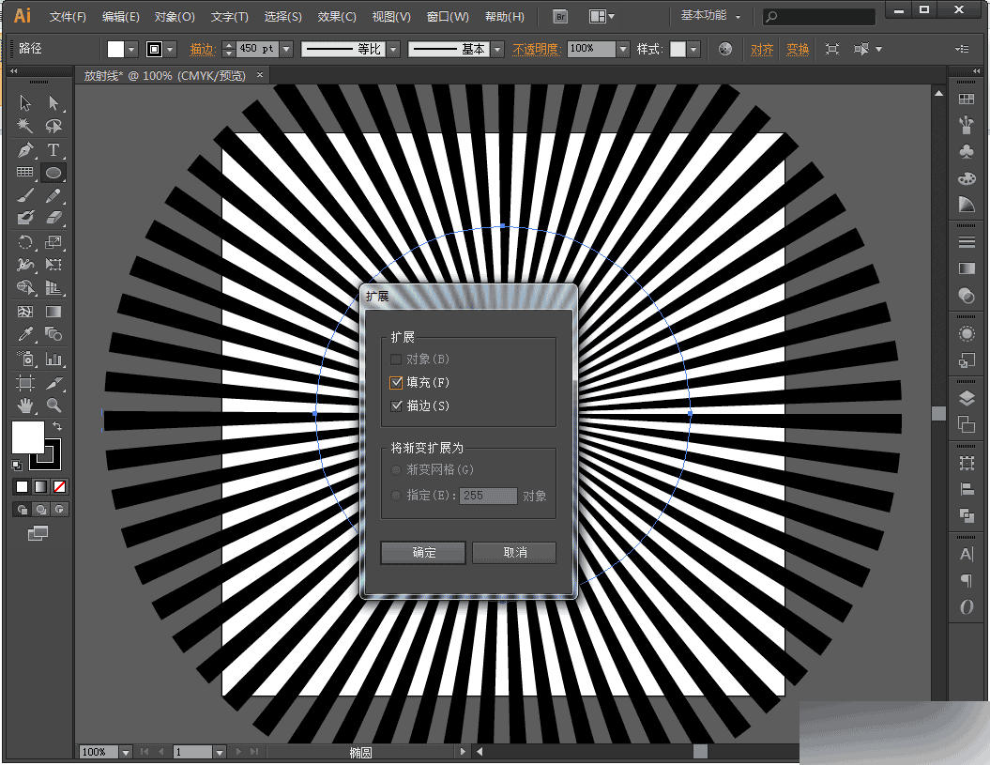Image resolution: width=990 pixels, height=765 pixels.
Task: Select the Selection tool arrow
Action: (x=25, y=102)
